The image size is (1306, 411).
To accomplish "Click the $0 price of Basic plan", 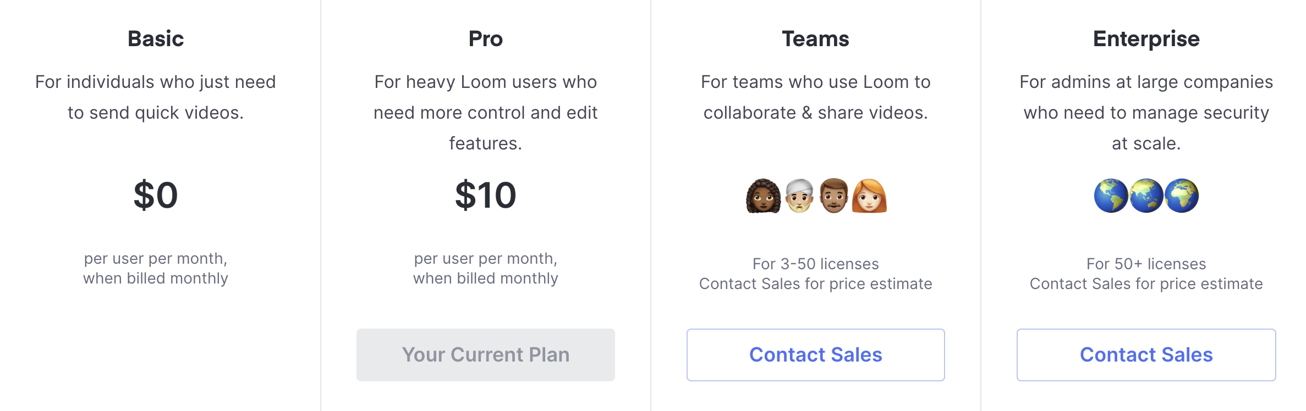I will click(156, 195).
